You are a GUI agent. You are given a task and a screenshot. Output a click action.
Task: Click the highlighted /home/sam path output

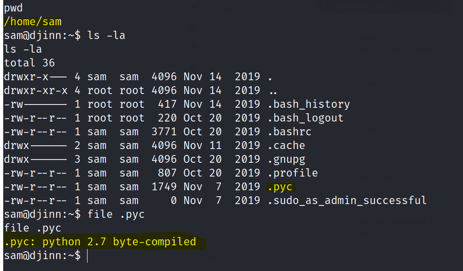coord(33,22)
